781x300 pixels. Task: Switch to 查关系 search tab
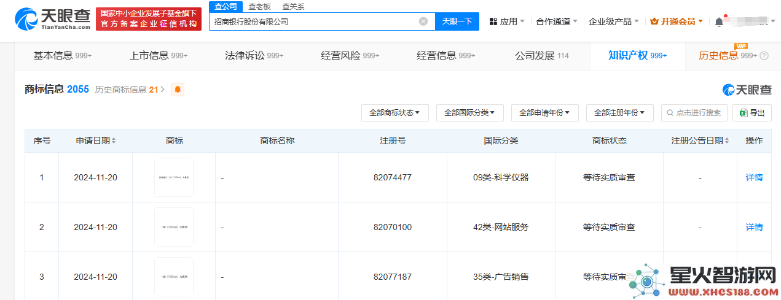293,7
